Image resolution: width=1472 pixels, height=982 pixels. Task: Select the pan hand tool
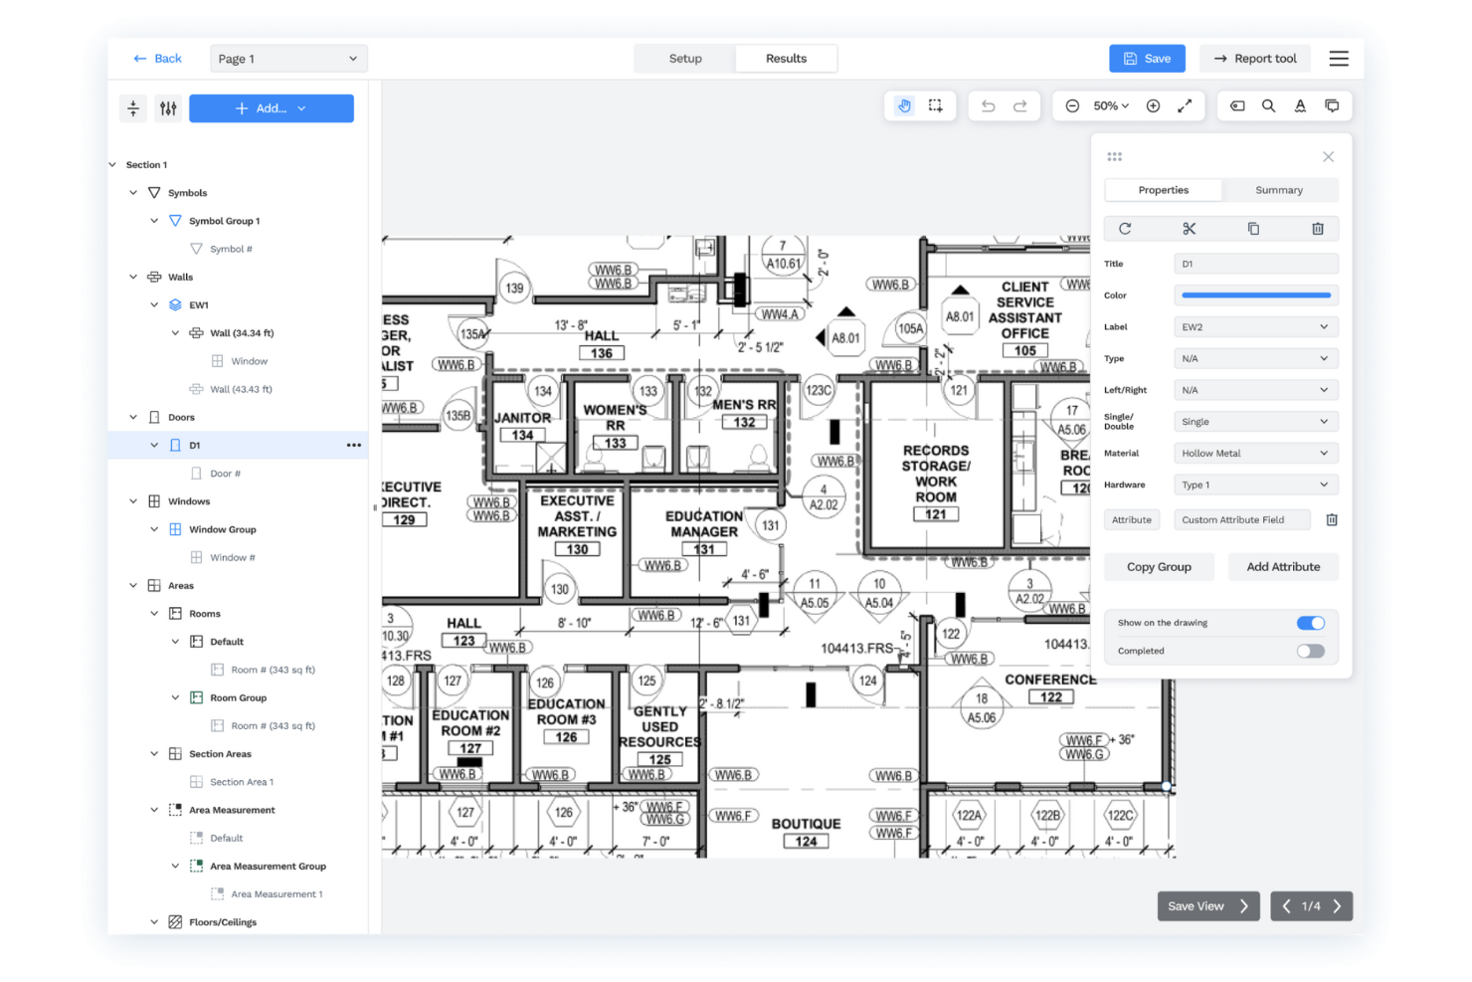904,105
